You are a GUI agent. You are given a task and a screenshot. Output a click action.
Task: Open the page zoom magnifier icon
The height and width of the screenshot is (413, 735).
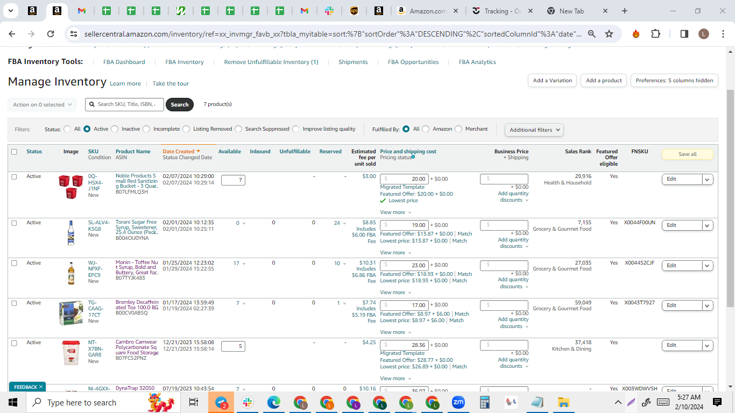pyautogui.click(x=591, y=34)
